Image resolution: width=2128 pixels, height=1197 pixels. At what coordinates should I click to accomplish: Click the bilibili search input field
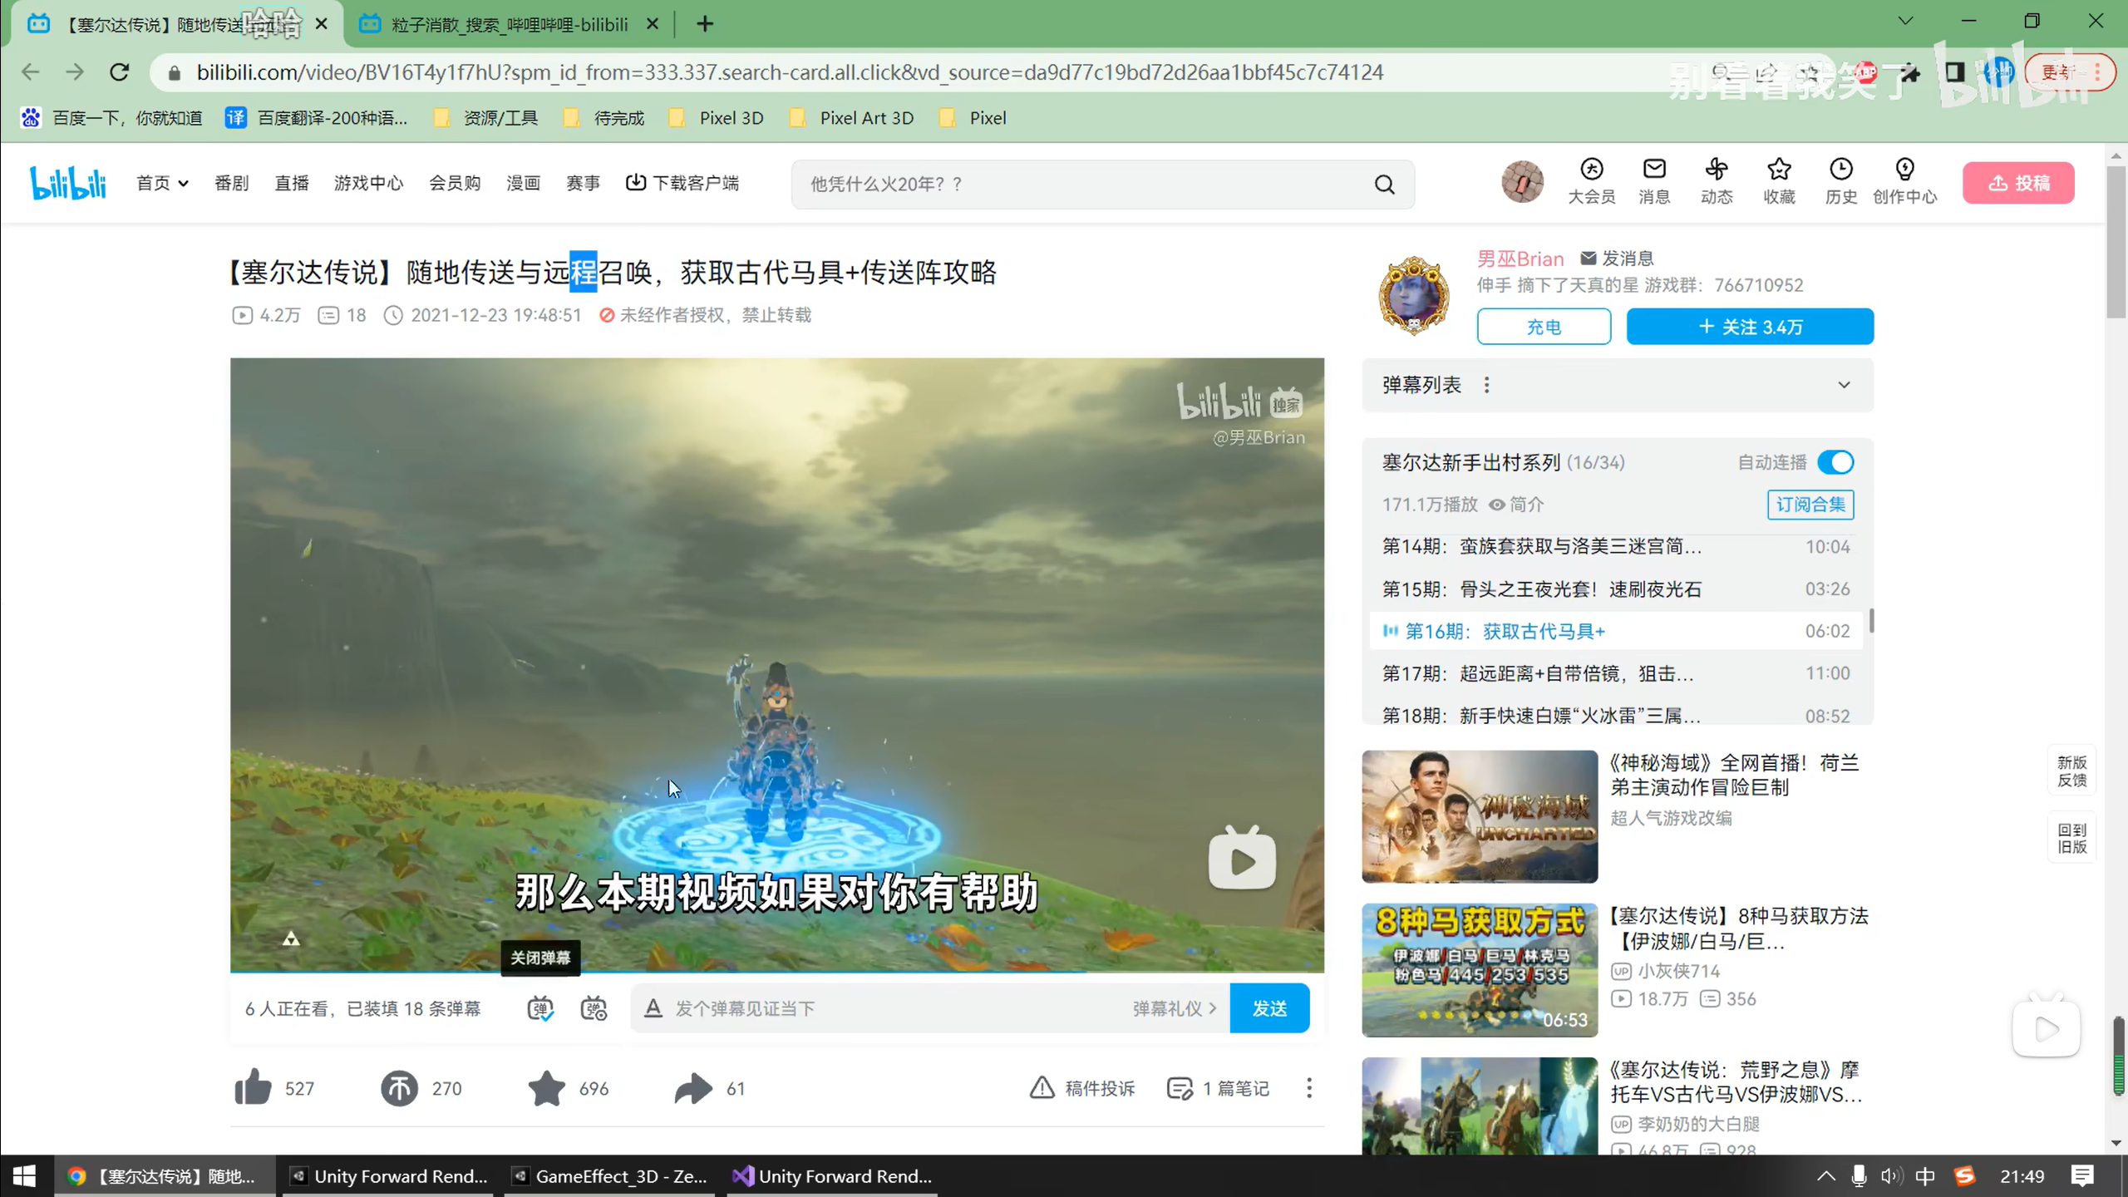1081,185
